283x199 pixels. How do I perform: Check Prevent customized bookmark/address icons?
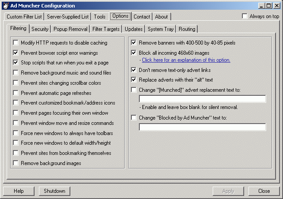point(16,102)
